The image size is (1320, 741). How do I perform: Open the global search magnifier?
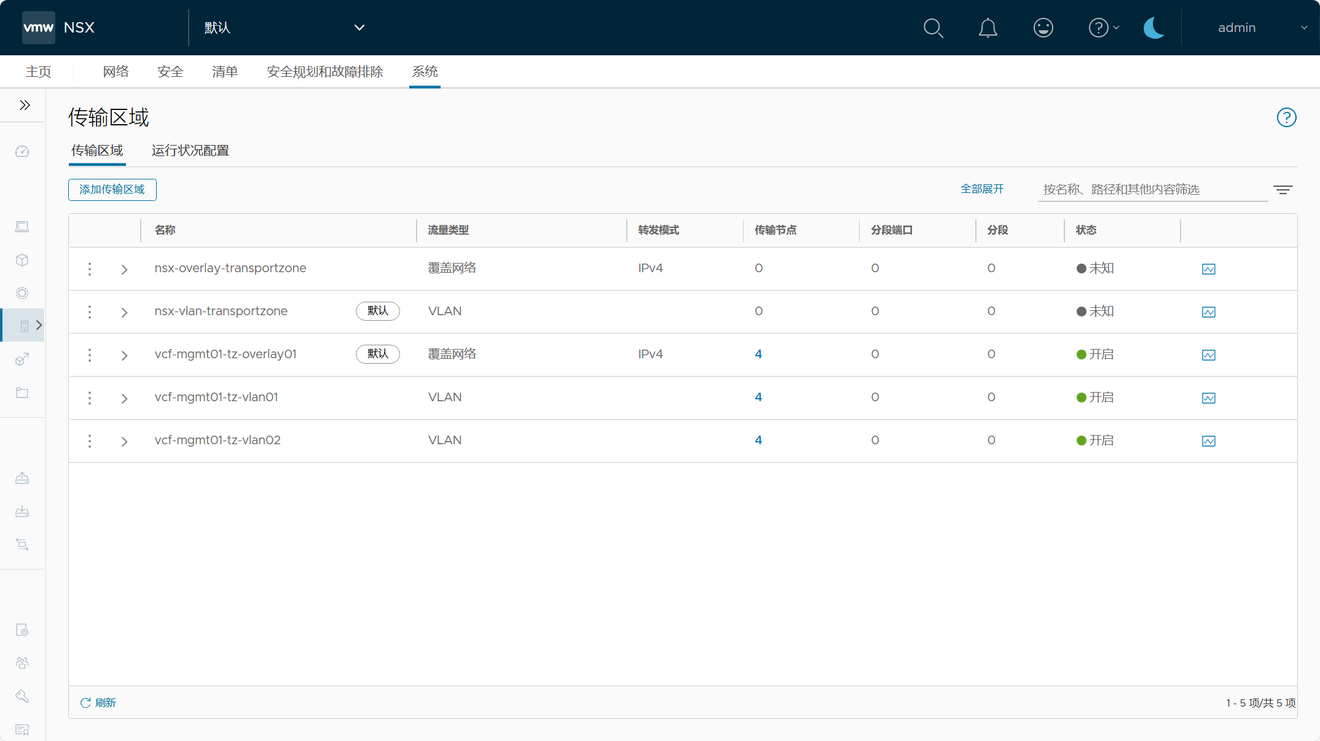pos(933,28)
